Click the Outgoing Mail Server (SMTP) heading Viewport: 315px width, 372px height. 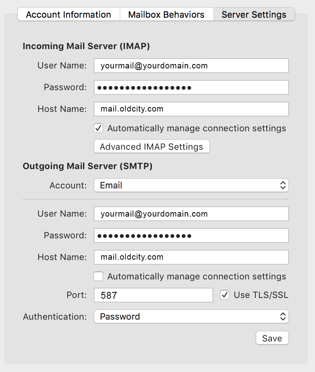click(x=87, y=166)
